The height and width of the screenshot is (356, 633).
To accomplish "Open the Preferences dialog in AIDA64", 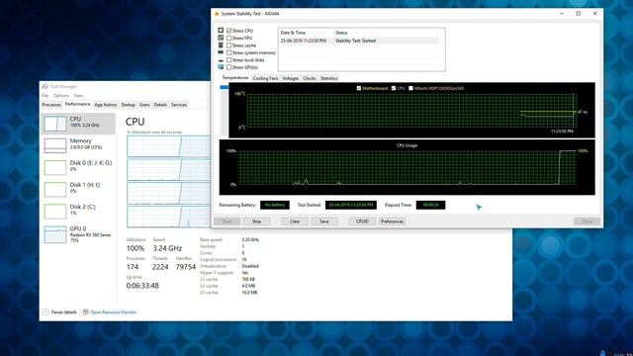I will [x=392, y=222].
